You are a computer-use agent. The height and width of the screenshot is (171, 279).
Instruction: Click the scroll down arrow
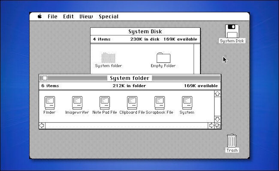tap(217, 119)
